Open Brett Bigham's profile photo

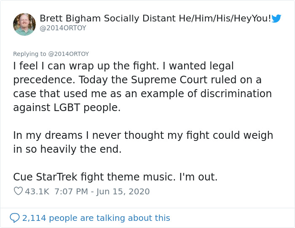24,24
